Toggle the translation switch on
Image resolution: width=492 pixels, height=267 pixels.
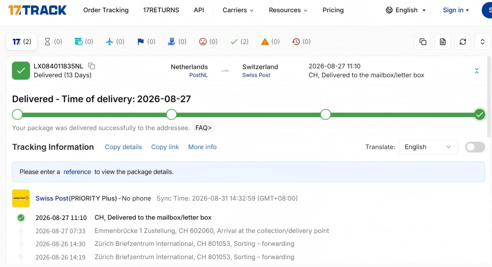pos(475,147)
